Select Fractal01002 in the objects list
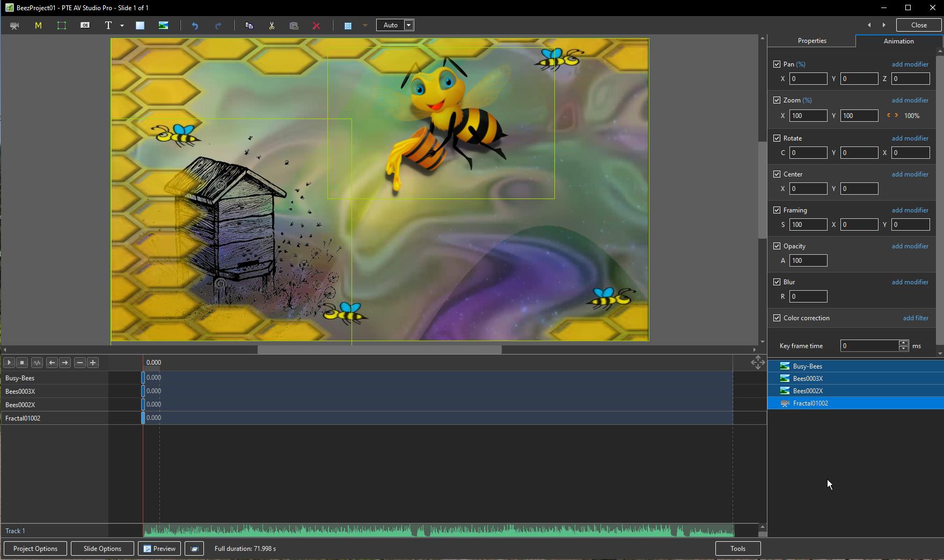Screen dimensions: 944x560 click(x=855, y=403)
